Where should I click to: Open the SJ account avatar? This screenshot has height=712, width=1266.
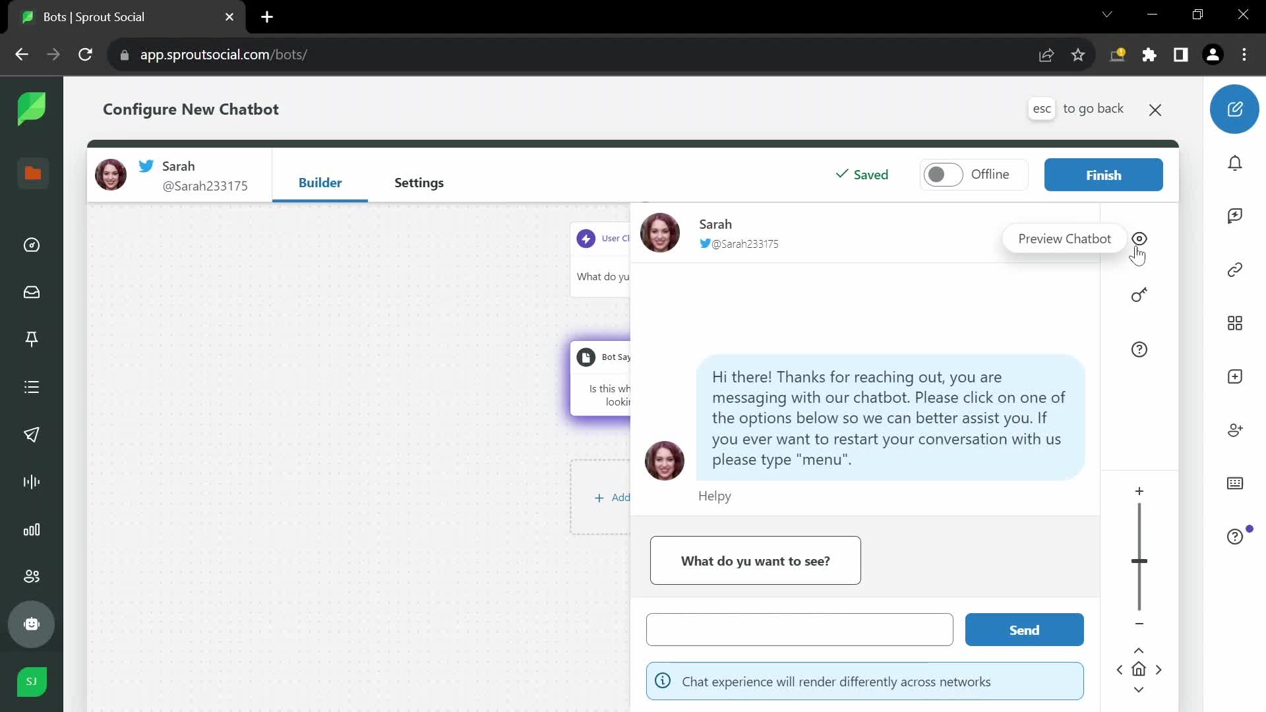pos(32,682)
